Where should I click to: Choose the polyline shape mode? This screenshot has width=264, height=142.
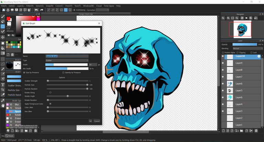click(53, 10)
